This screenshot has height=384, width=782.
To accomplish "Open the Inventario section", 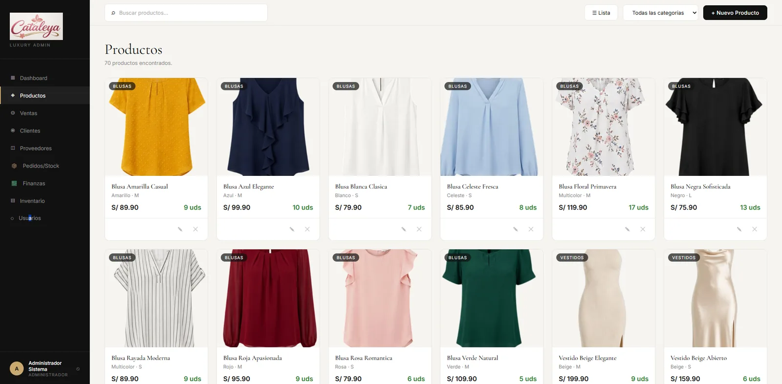I will coord(45,201).
